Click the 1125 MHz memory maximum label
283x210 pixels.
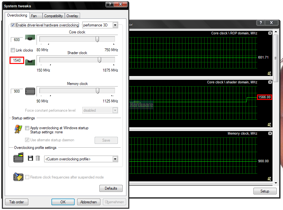click(110, 101)
